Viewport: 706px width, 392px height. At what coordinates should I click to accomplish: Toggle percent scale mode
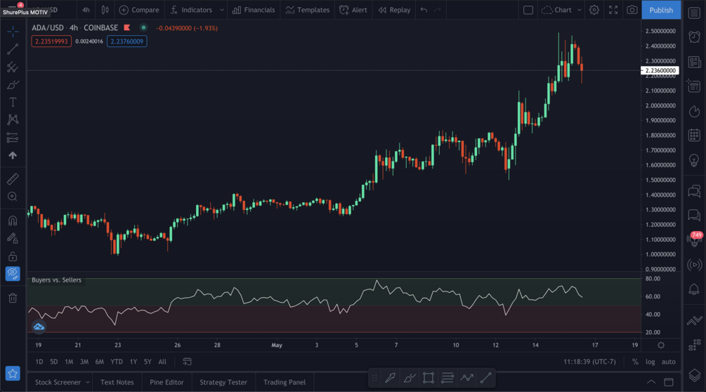(x=635, y=361)
